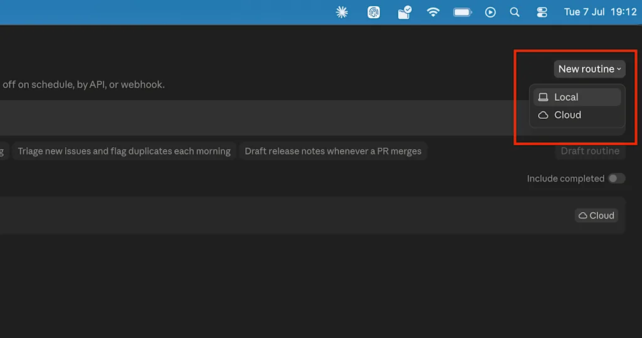Choose Local from the routine menu
The image size is (642, 338).
[577, 97]
